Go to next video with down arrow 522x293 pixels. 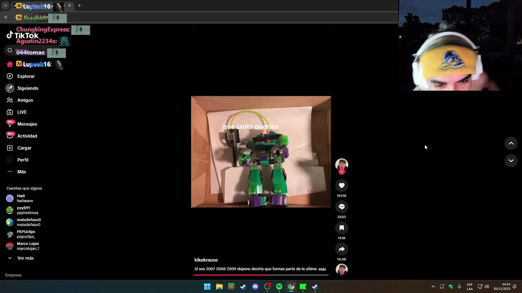click(511, 161)
